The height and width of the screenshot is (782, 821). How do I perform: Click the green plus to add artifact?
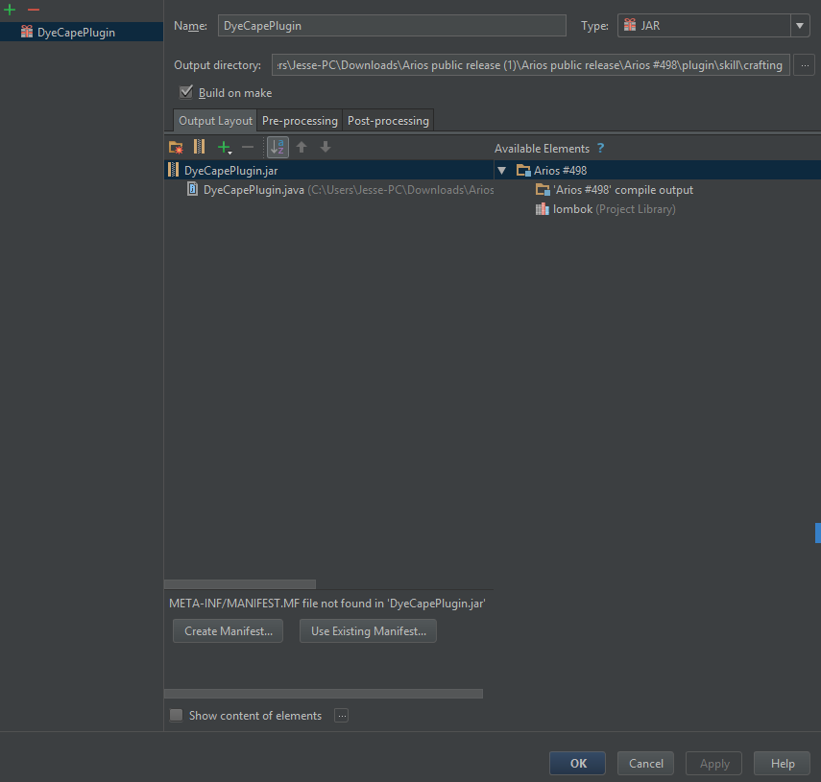click(10, 10)
